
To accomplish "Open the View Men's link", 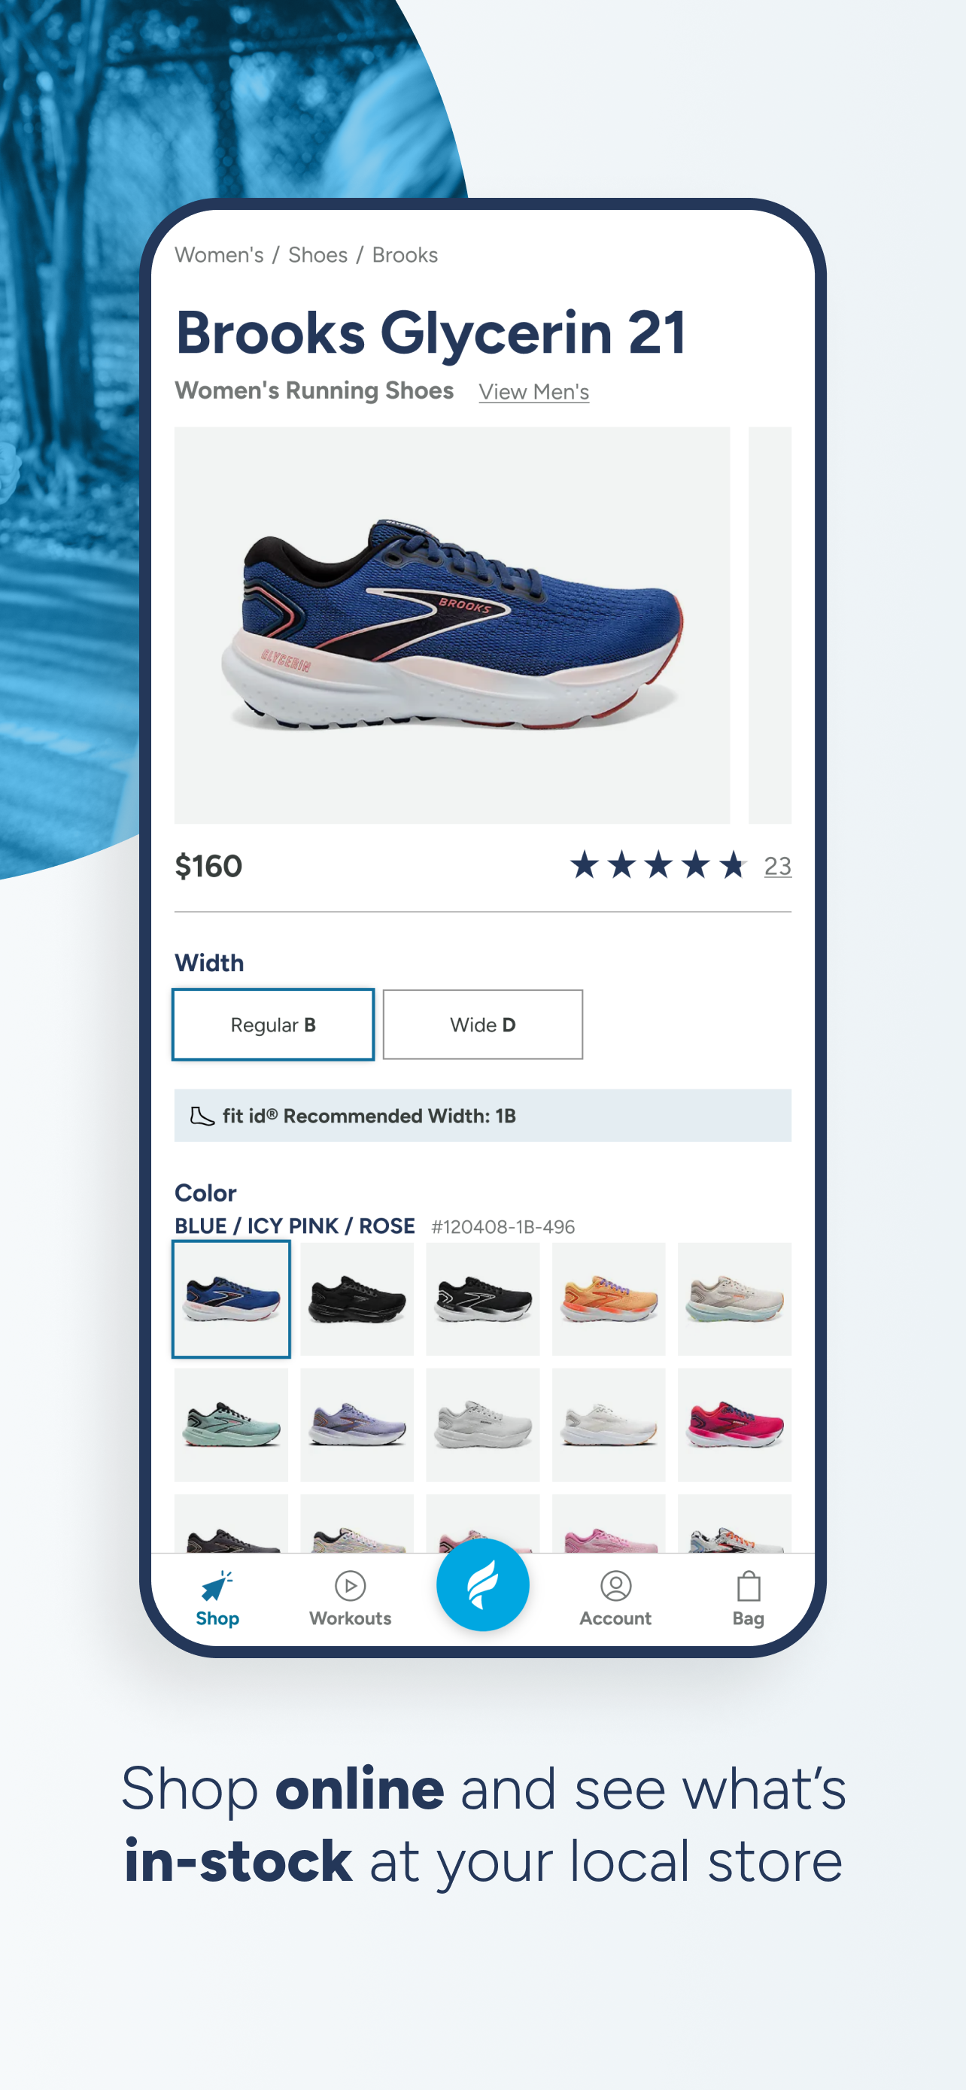I will point(533,392).
